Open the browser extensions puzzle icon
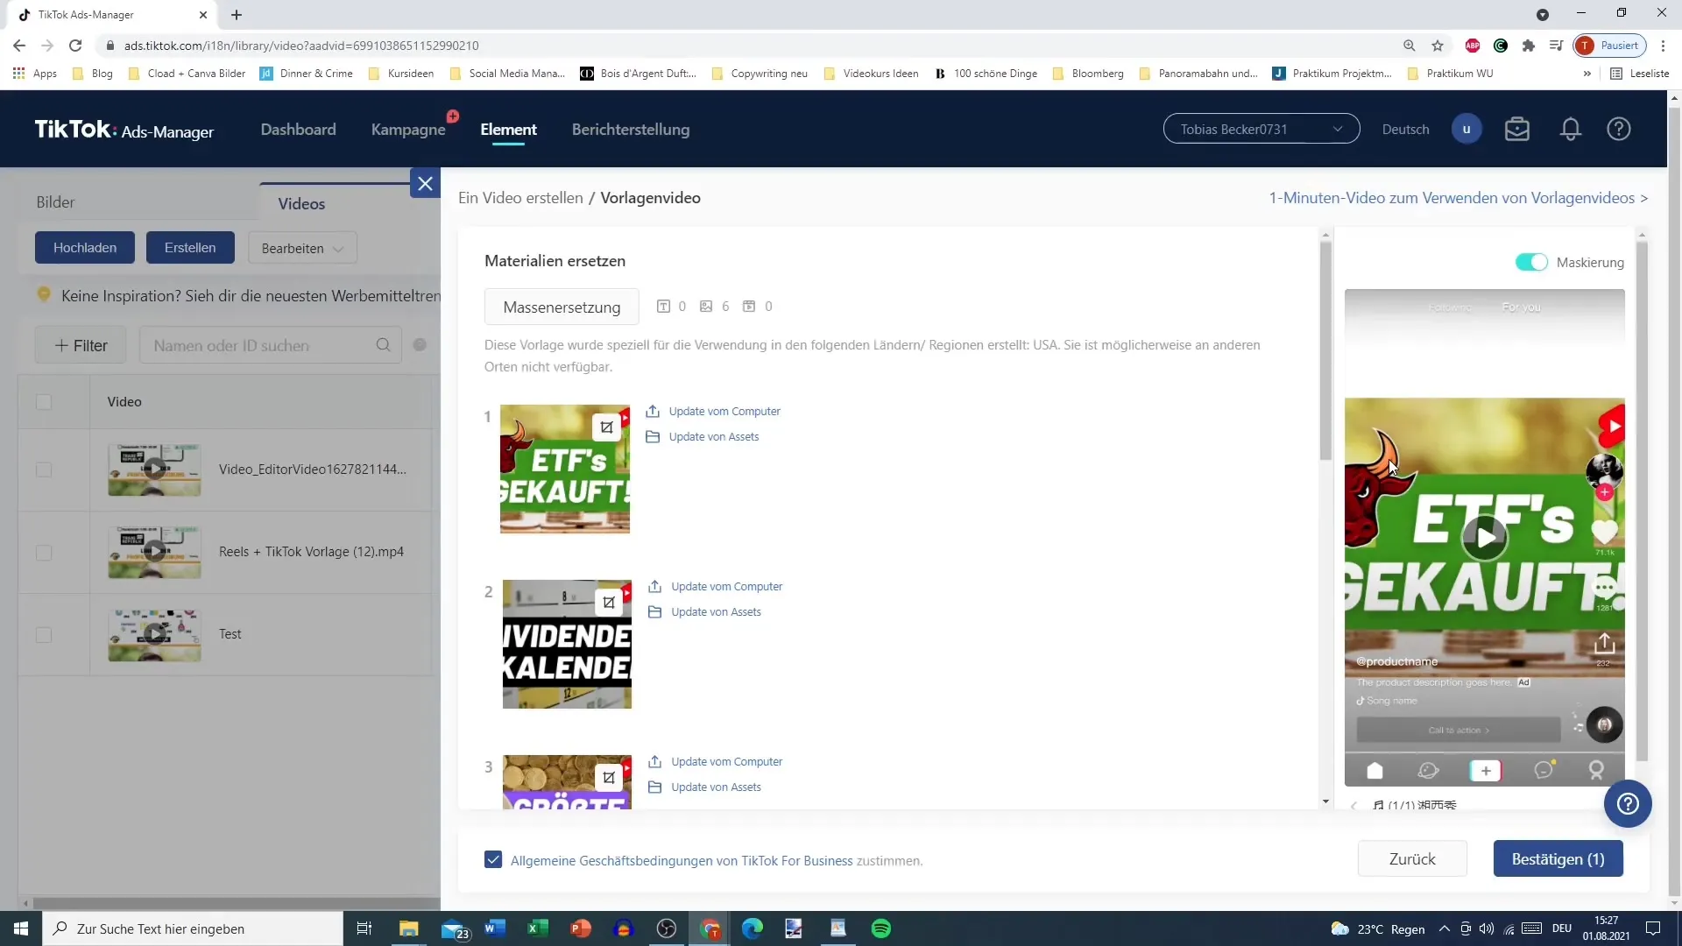1682x946 pixels. pyautogui.click(x=1529, y=46)
